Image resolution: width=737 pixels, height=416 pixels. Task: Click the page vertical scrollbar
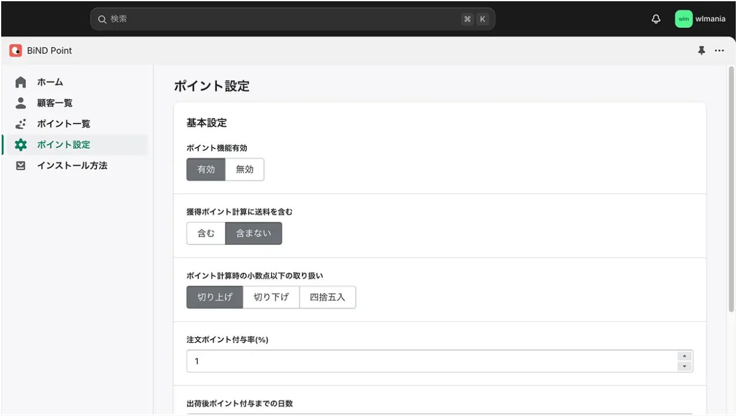(732, 189)
